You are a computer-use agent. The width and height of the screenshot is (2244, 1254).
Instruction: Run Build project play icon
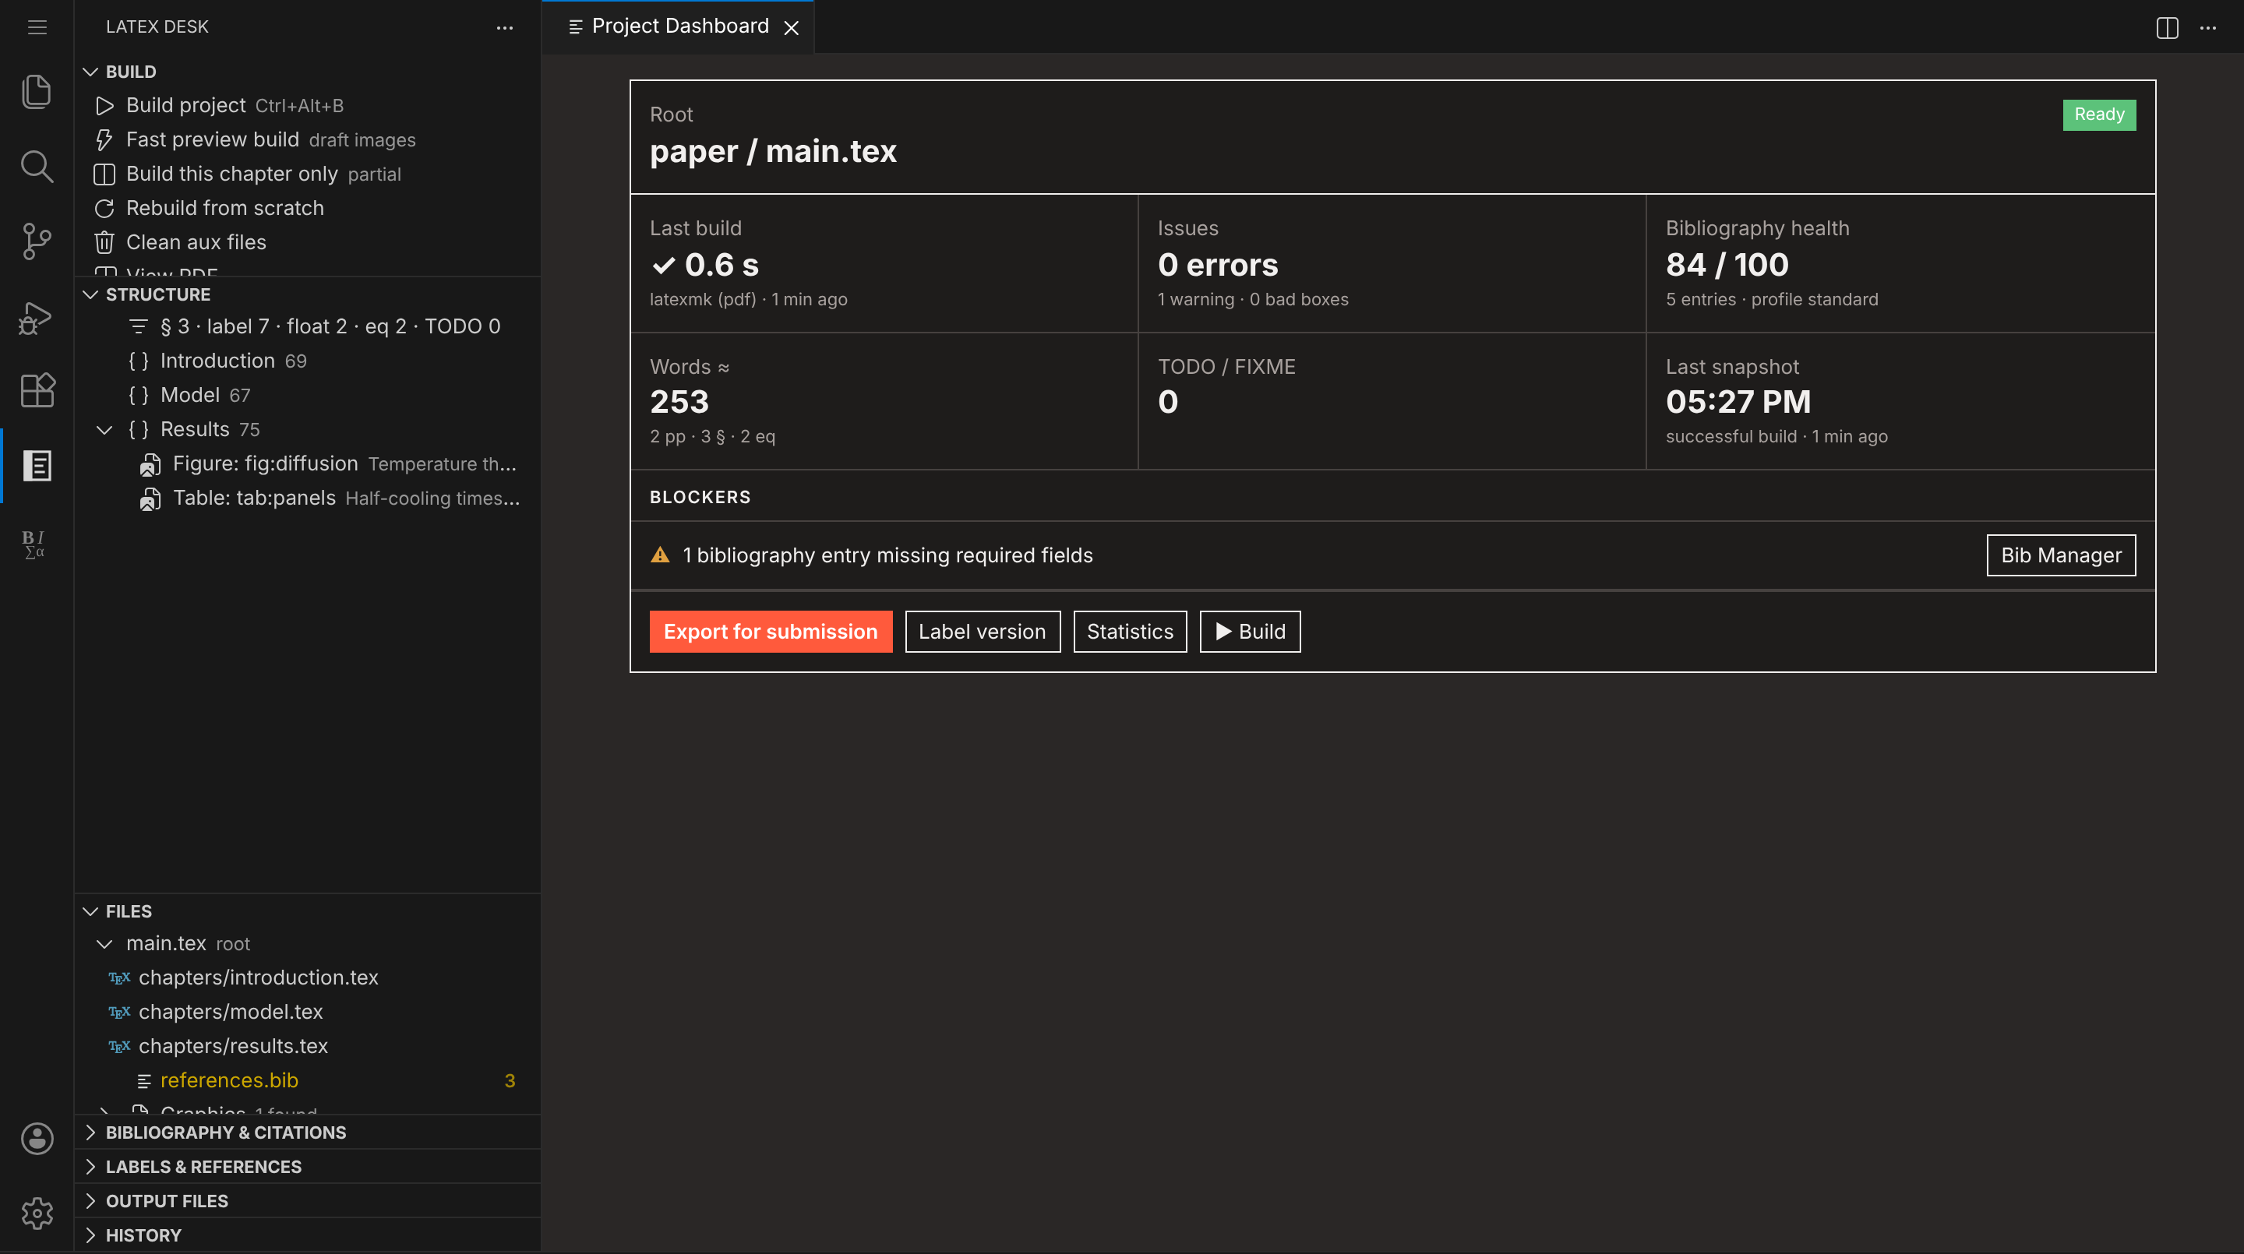click(104, 105)
